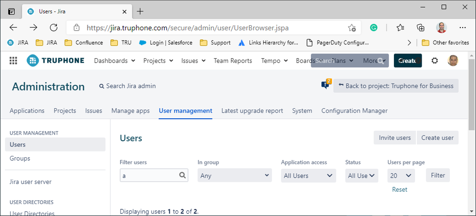
Task: Open the browser Favorites list icon
Action: (x=401, y=28)
